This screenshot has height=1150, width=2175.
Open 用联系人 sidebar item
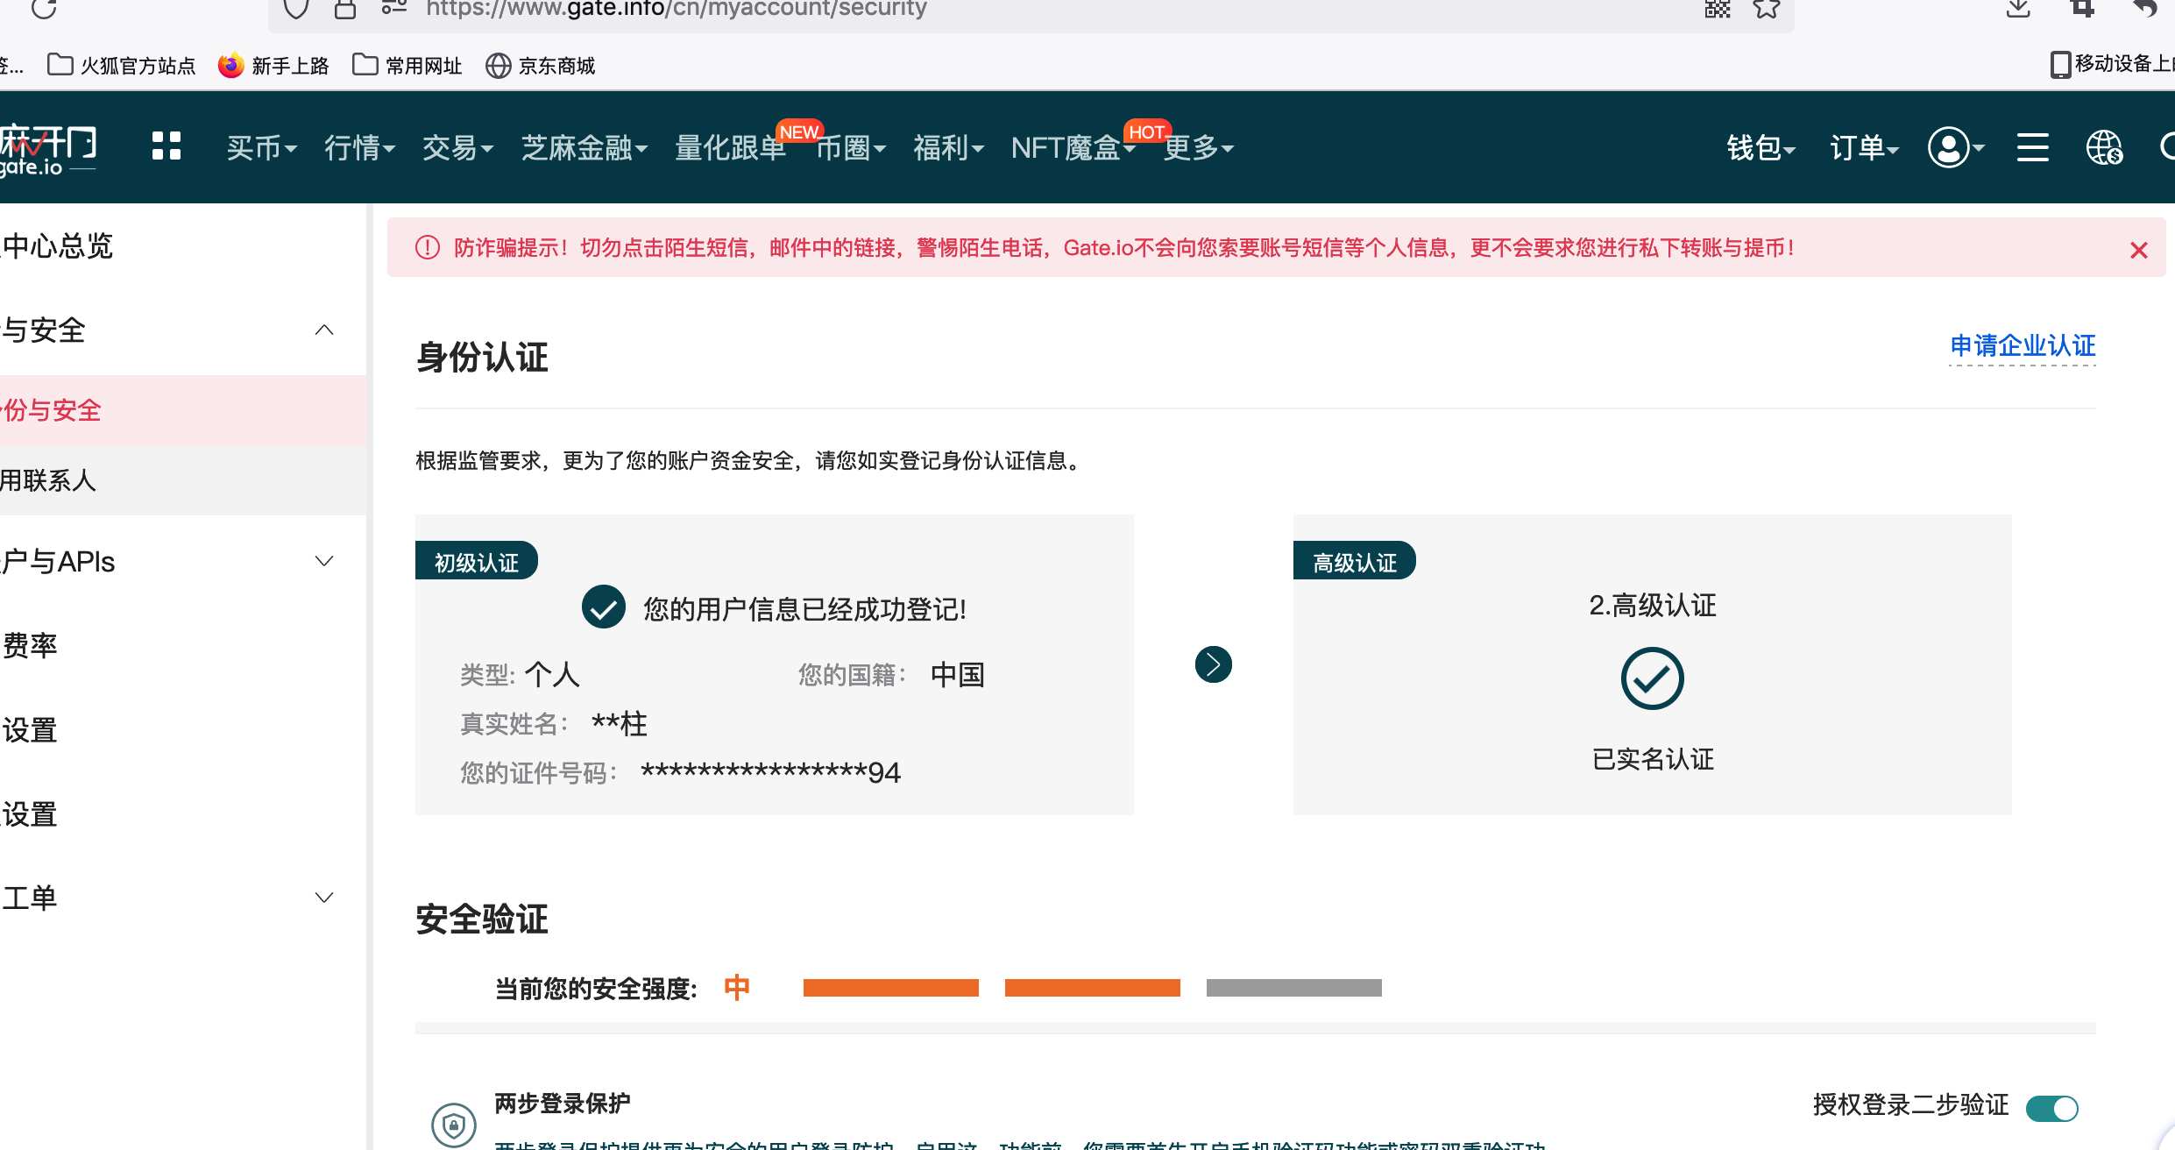[x=183, y=480]
